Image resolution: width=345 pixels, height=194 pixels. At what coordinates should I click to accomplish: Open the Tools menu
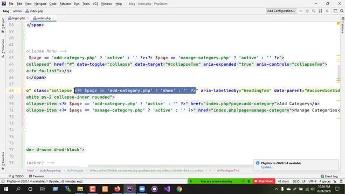point(86,4)
